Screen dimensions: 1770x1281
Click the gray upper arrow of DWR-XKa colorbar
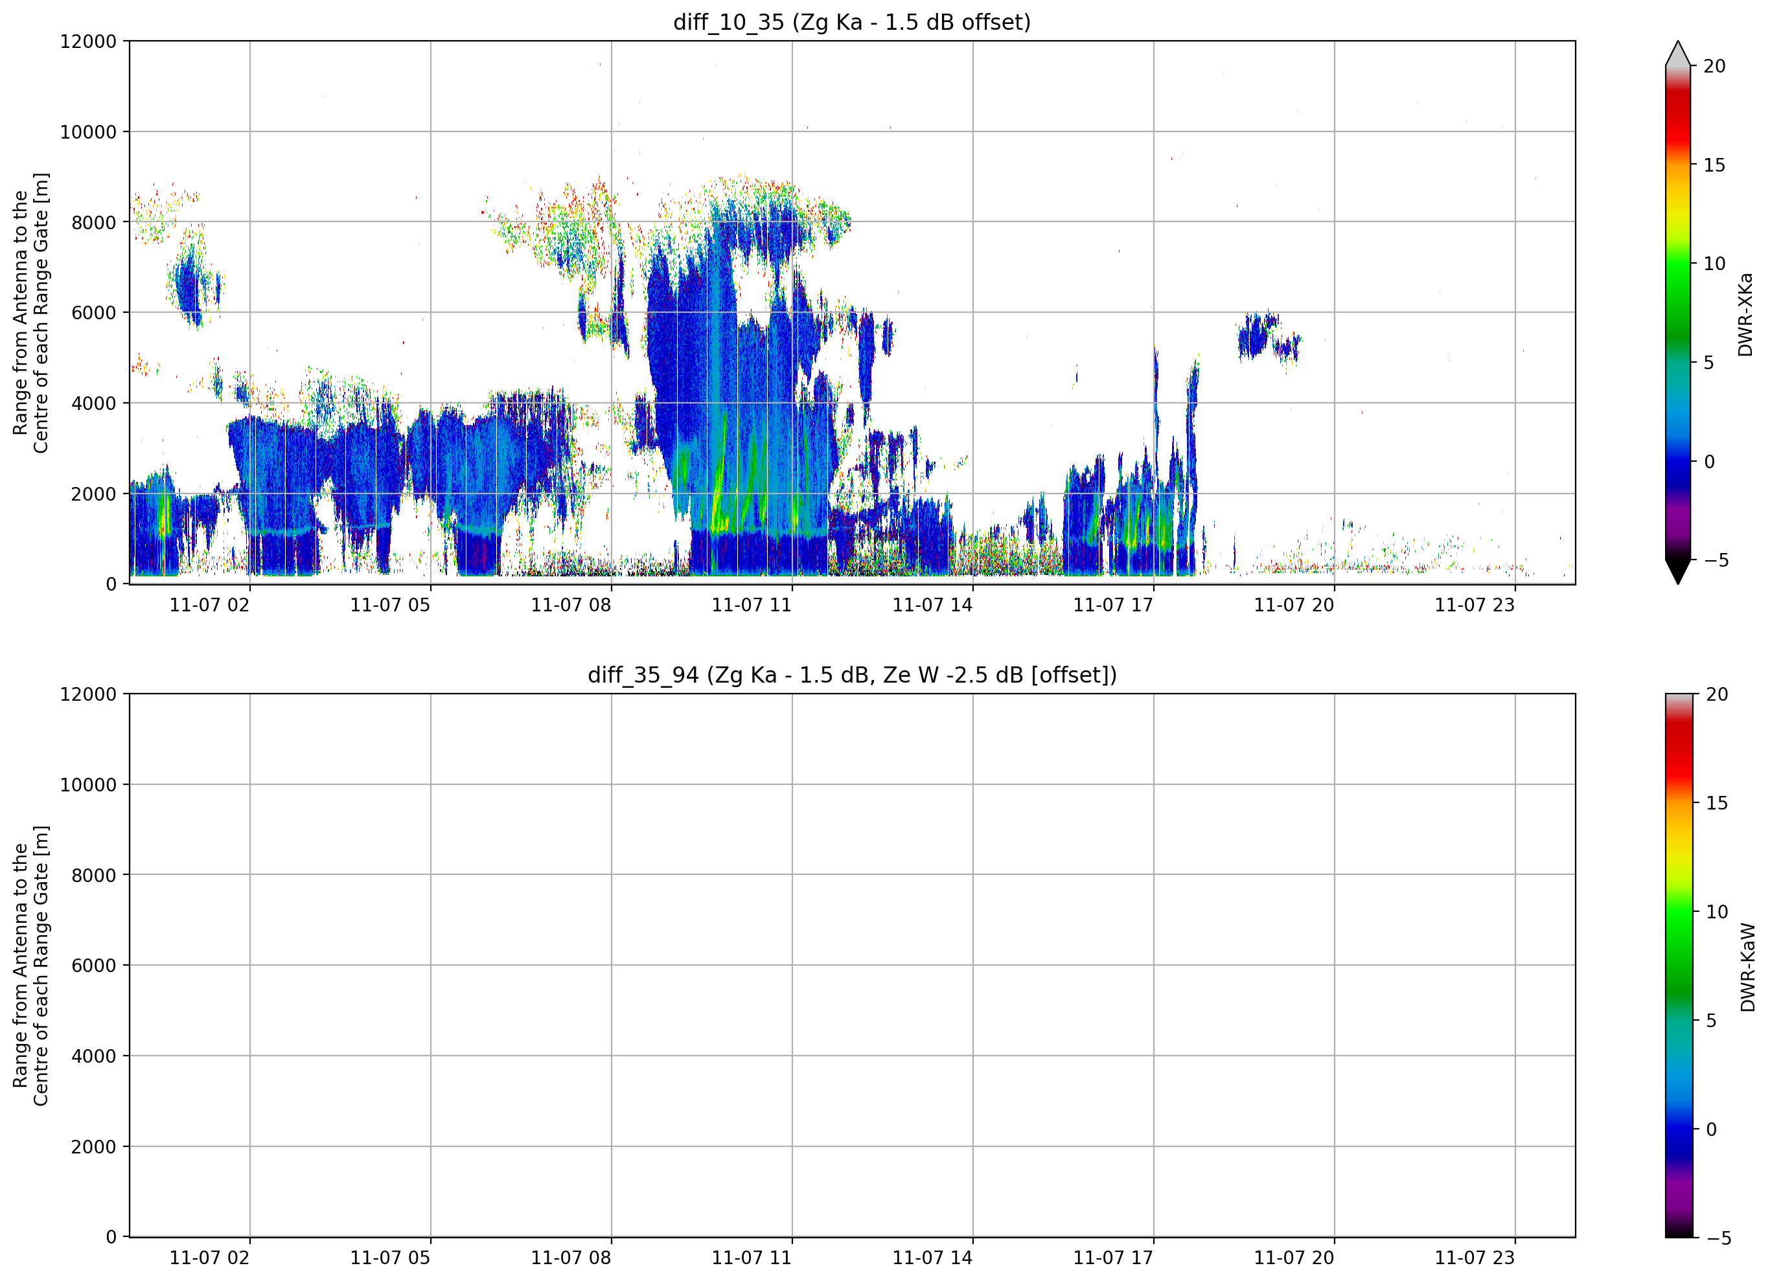tap(1678, 53)
